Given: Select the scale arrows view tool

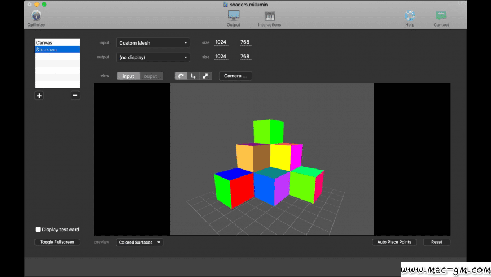Looking at the screenshot, I should 205,76.
